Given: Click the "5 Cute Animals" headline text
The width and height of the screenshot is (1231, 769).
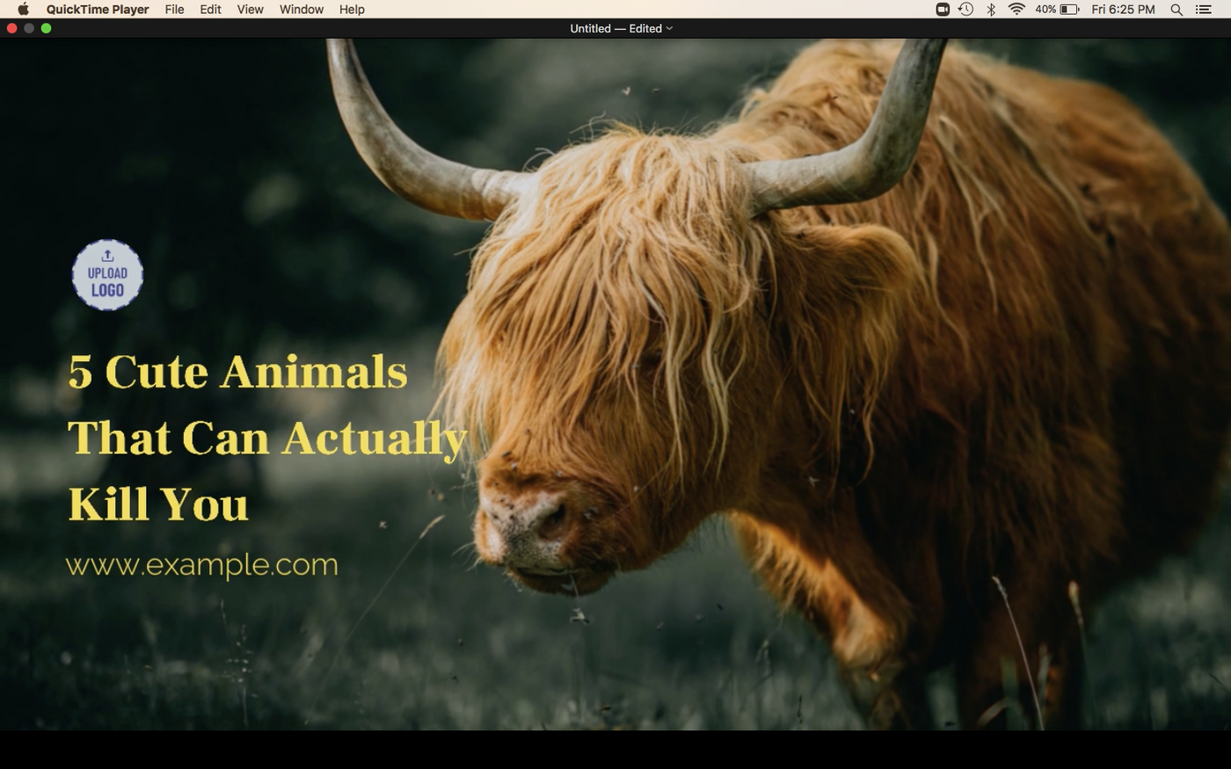Looking at the screenshot, I should [x=237, y=371].
